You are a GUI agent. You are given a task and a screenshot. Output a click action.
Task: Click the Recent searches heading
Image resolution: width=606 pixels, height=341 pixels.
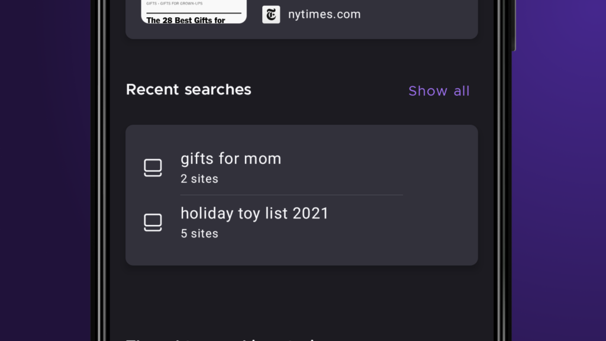188,89
